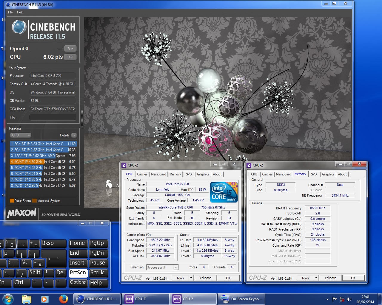
Task: Click Validate in right CPU-Z window
Action: (x=330, y=278)
